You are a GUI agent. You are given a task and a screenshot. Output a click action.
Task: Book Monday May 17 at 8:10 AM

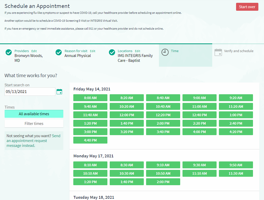[x=90, y=165]
